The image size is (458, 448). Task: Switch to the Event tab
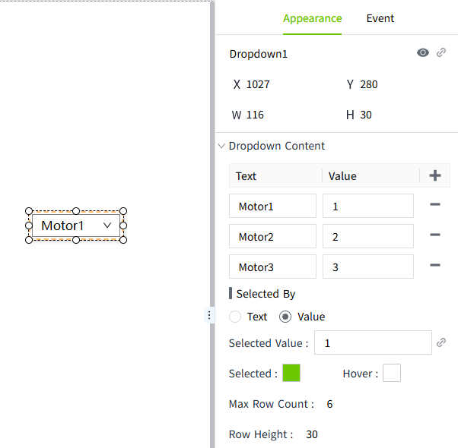tap(380, 19)
